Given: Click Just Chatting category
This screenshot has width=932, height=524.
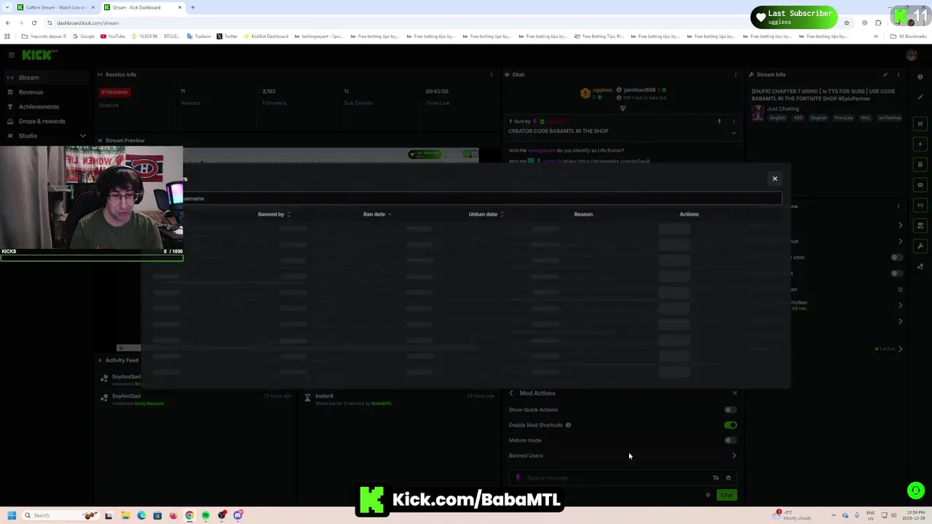Looking at the screenshot, I should (783, 108).
